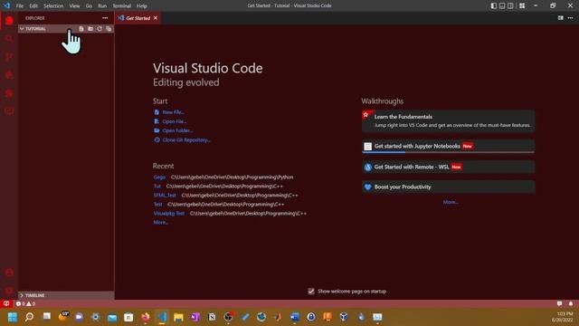Open Boost your Productivity walkthrough
This screenshot has width=579, height=326.
point(449,187)
